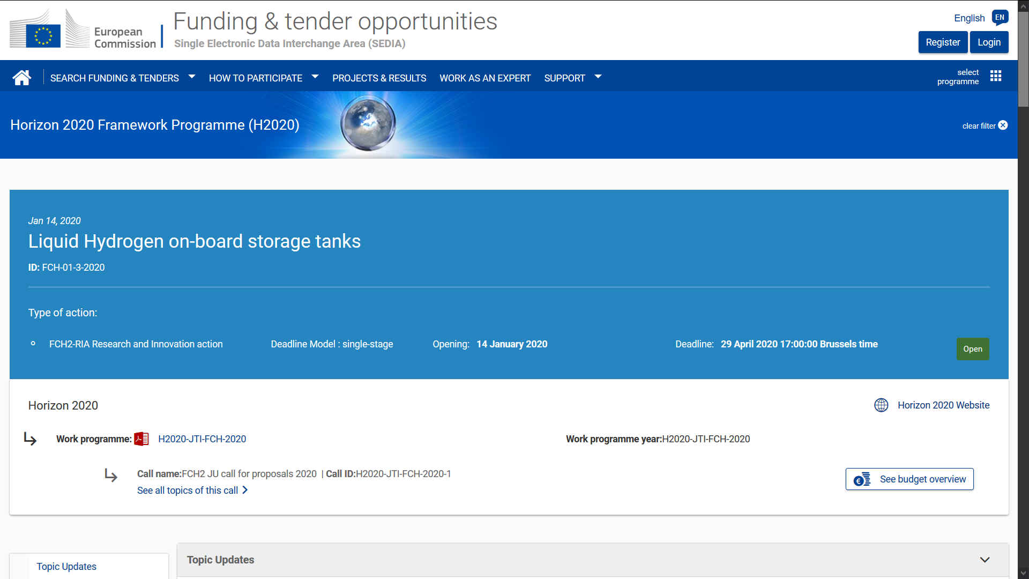Open the work programme PDF icon

(x=141, y=439)
